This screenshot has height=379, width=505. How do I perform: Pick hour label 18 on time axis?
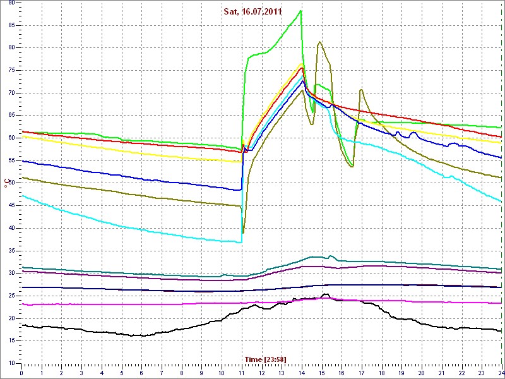pyautogui.click(x=382, y=372)
